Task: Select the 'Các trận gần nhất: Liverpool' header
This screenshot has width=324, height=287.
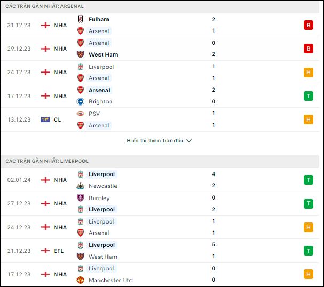Action: pyautogui.click(x=160, y=161)
